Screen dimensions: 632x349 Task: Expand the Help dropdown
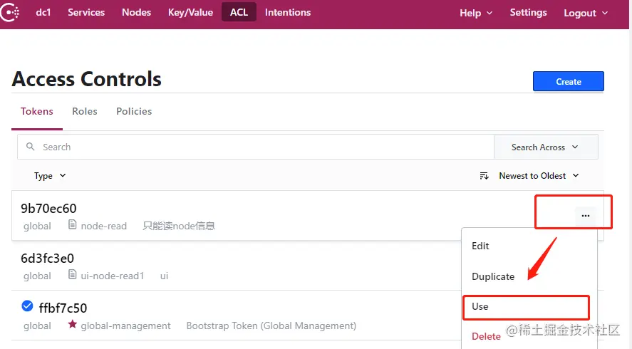[476, 13]
